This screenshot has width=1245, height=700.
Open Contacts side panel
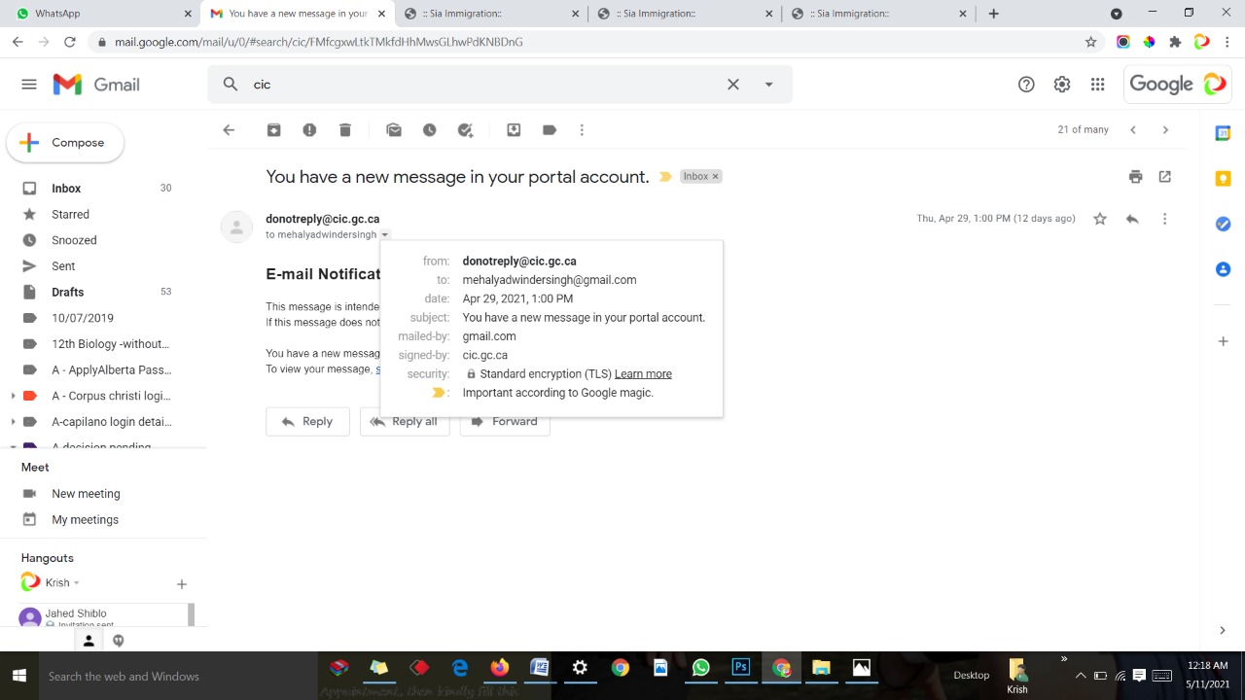click(1224, 269)
